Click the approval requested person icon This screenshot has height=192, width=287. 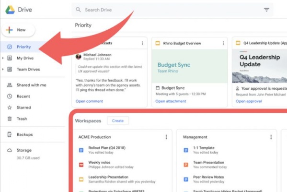coord(238,89)
